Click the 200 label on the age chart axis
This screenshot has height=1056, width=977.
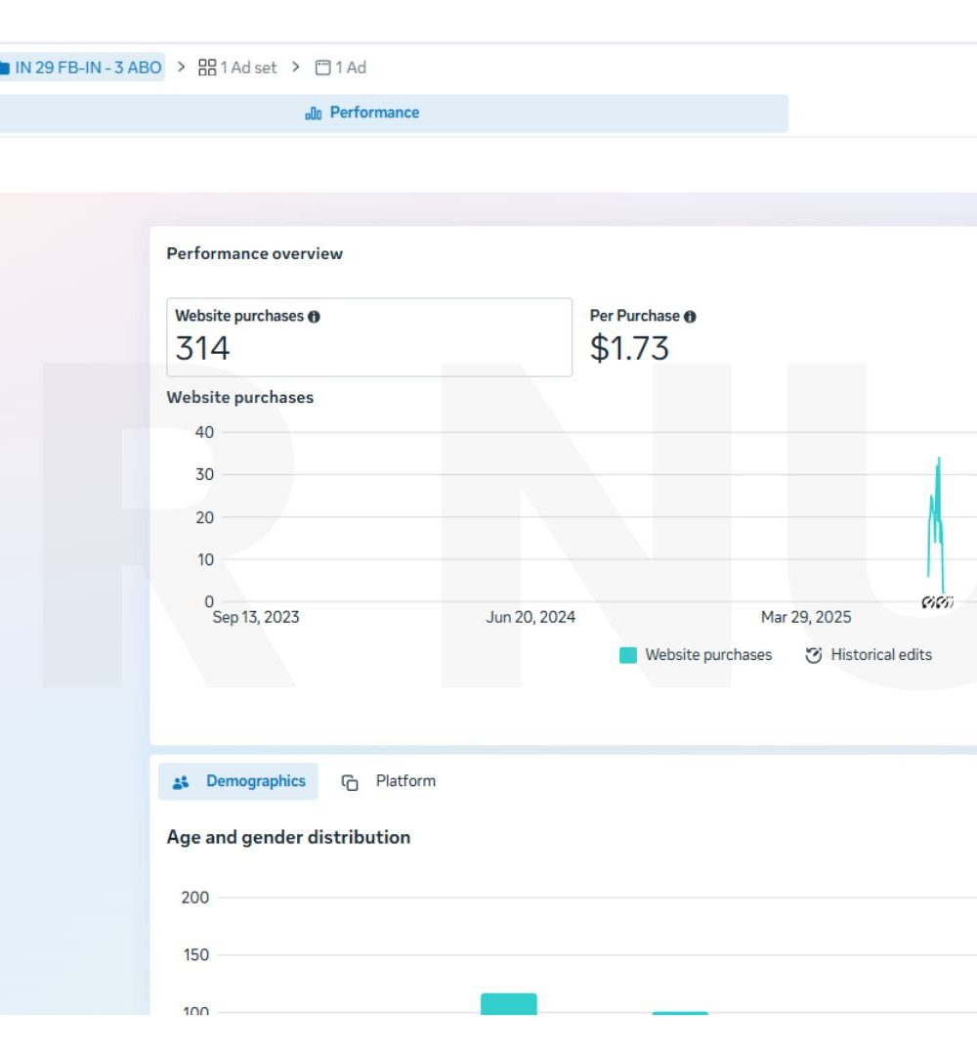pos(195,898)
